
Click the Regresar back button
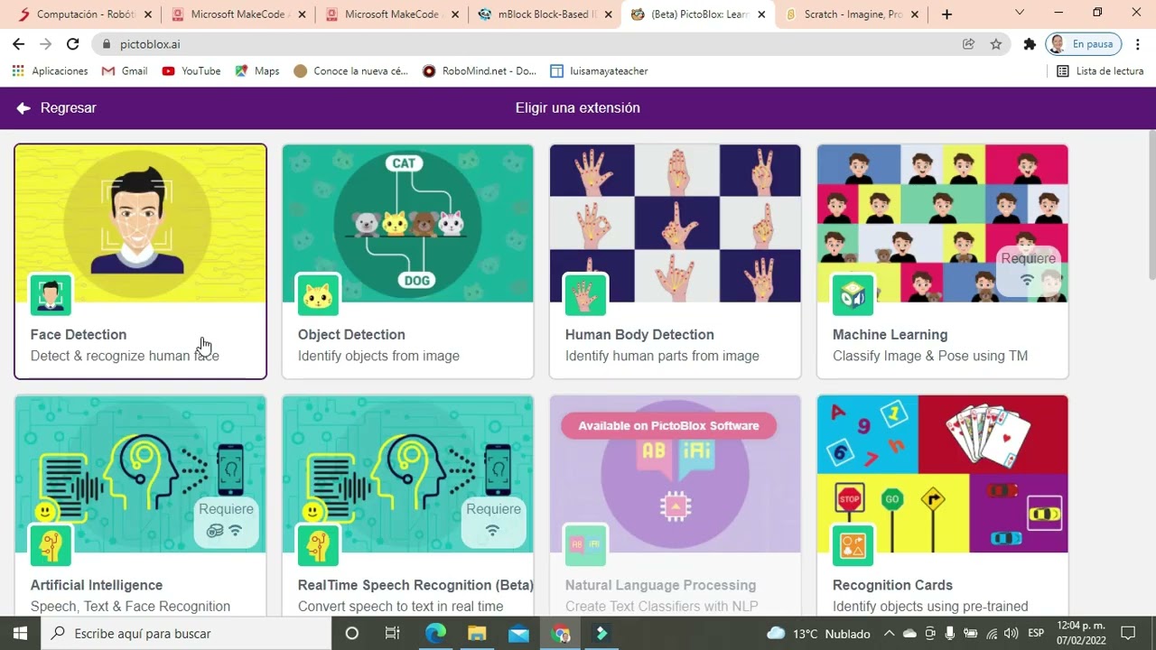[56, 108]
